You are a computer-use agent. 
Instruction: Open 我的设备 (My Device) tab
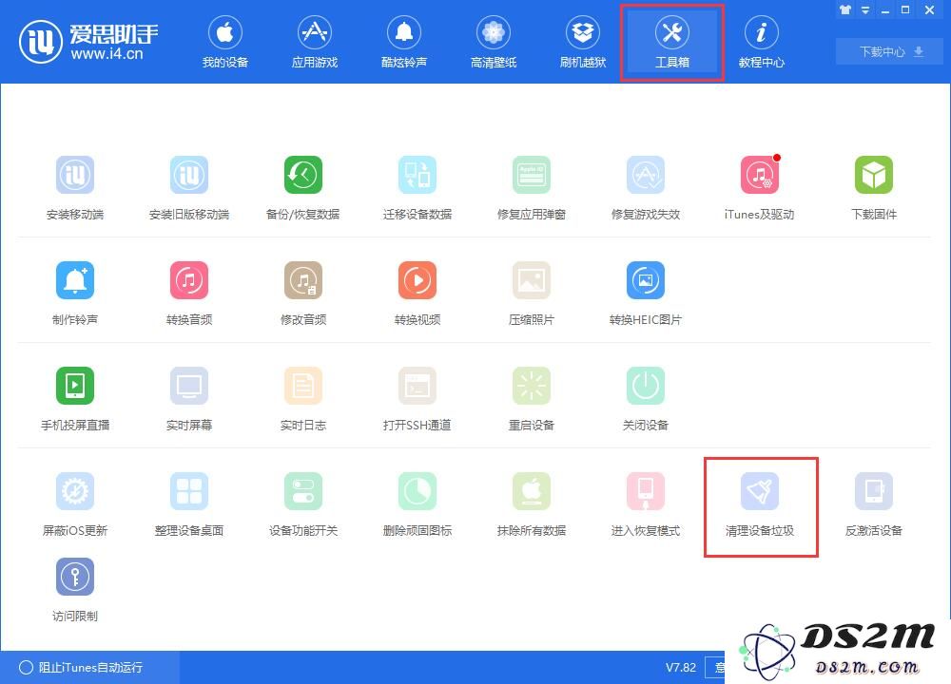pyautogui.click(x=225, y=42)
